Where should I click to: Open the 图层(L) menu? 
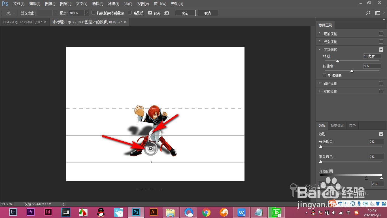coord(65,4)
